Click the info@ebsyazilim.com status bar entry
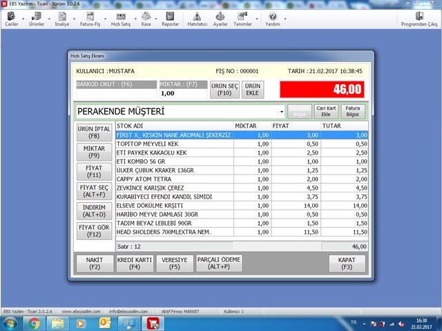This screenshot has height=331, width=442. [128, 311]
